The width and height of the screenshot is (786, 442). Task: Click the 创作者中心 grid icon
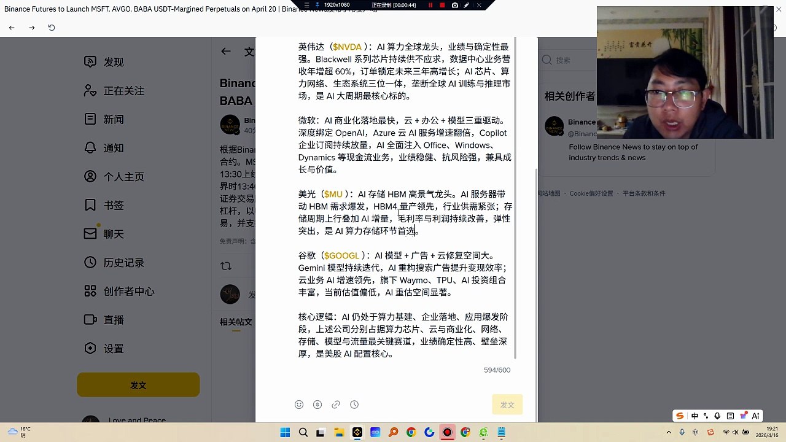[x=90, y=291]
